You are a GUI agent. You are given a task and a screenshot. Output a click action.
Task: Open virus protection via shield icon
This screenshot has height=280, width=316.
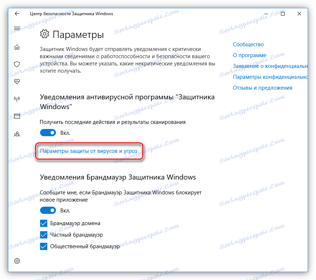click(x=17, y=64)
